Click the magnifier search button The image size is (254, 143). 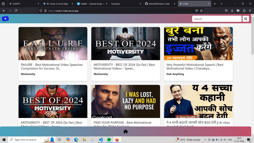tap(246, 19)
